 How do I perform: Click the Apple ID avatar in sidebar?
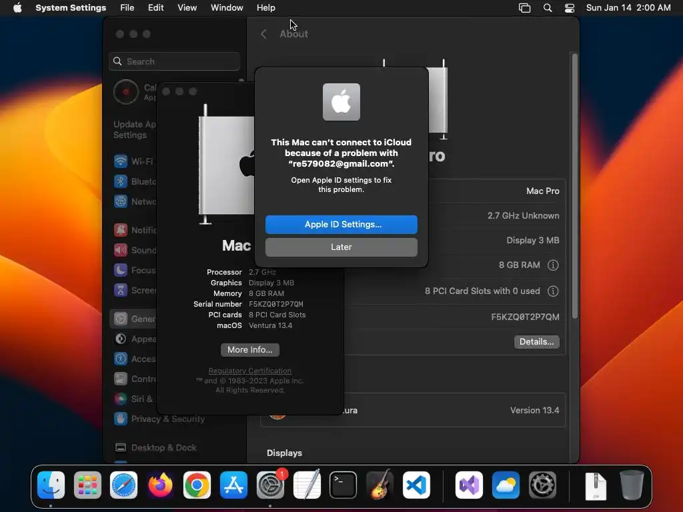click(x=126, y=92)
